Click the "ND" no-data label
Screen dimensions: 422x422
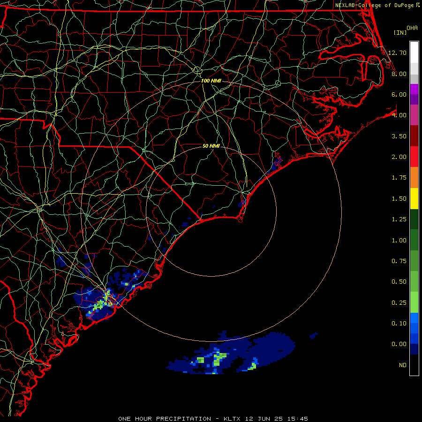tap(403, 365)
